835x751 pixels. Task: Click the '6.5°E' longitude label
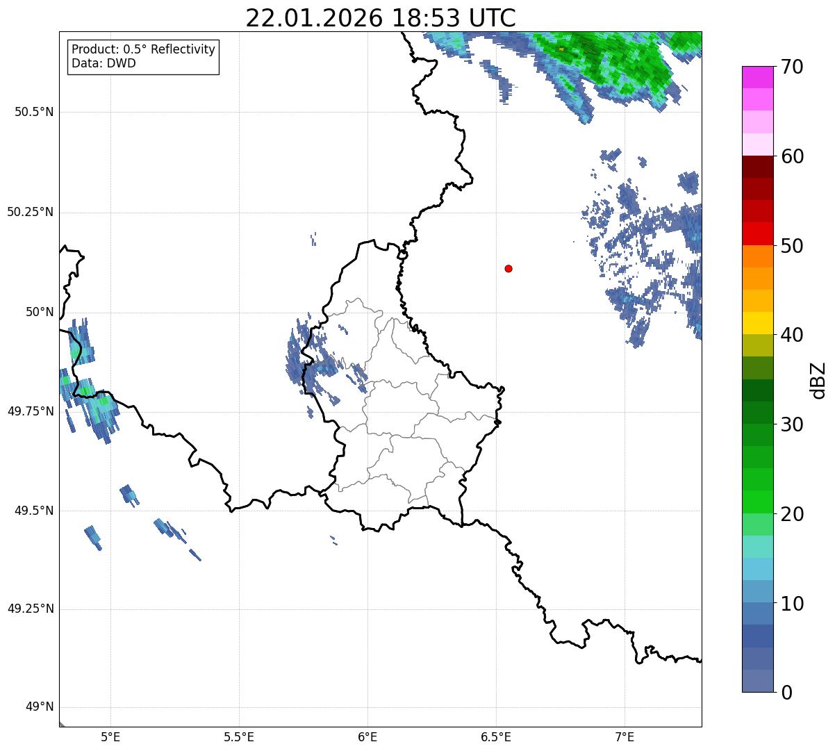[x=496, y=736]
